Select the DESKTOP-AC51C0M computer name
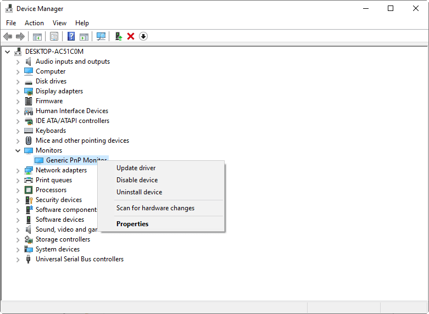The width and height of the screenshot is (429, 314). point(54,52)
